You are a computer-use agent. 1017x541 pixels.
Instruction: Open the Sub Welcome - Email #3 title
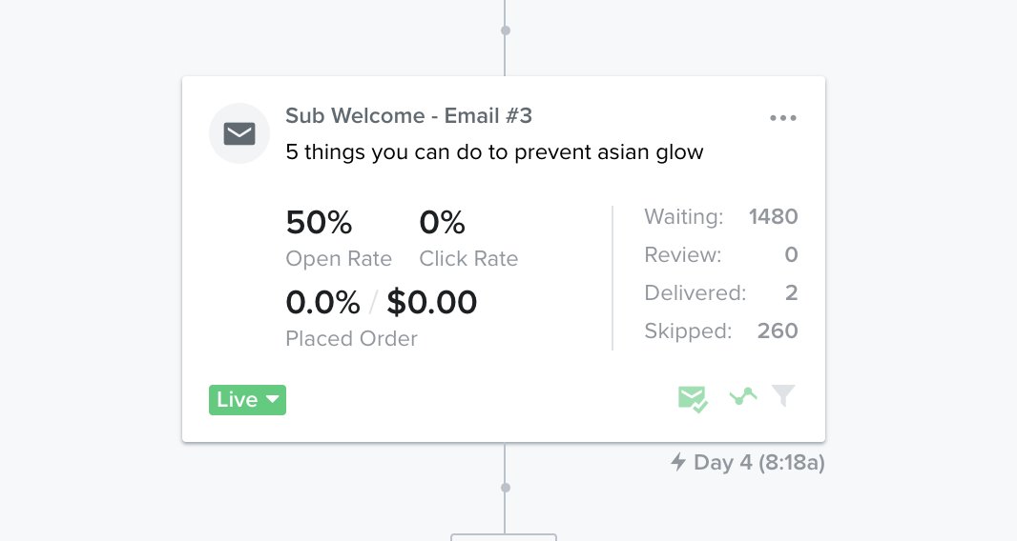[408, 116]
